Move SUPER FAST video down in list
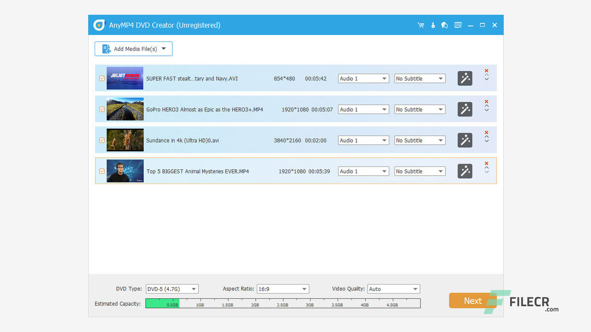This screenshot has width=591, height=332. [x=487, y=79]
